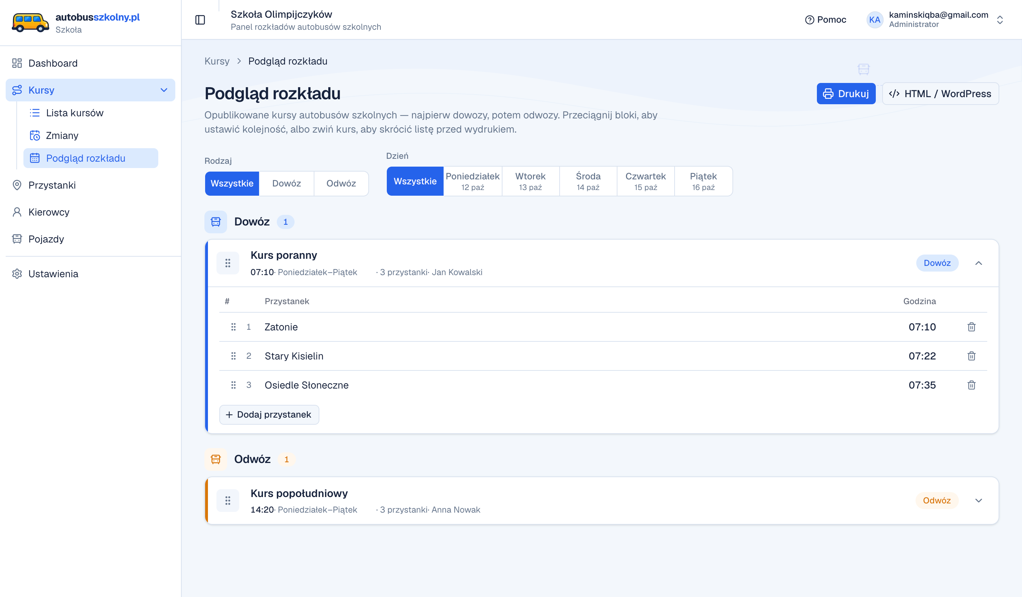Open HTML / WordPress export
1022x597 pixels.
coord(940,94)
